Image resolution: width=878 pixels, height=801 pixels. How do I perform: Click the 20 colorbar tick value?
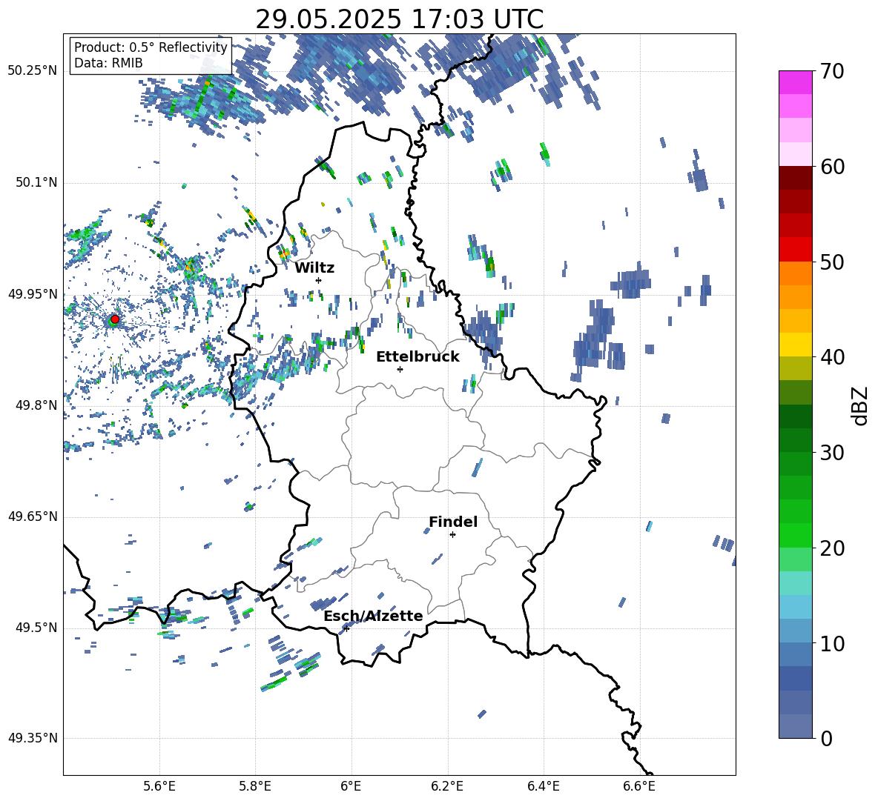pos(832,548)
